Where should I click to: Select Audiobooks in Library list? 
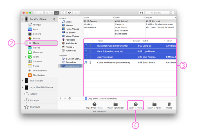(x=70, y=43)
